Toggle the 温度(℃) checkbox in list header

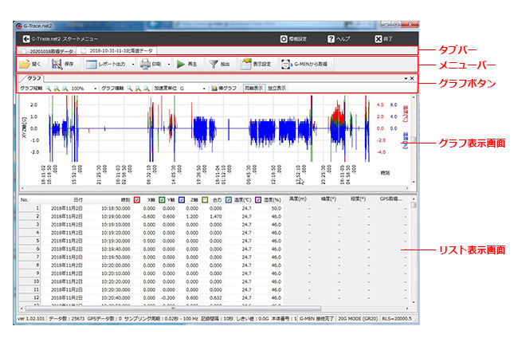click(x=230, y=199)
